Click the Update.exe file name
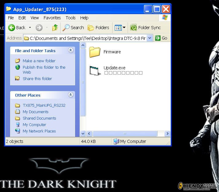Image resolution: width=219 pixels, height=192 pixels. [x=114, y=68]
